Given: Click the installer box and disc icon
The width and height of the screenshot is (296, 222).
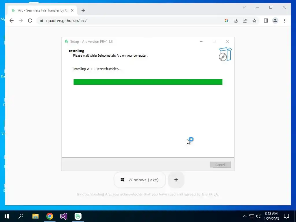Looking at the screenshot, I should point(225,54).
